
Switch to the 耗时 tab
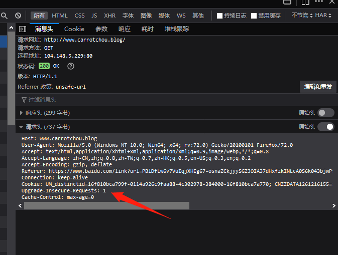pyautogui.click(x=147, y=29)
